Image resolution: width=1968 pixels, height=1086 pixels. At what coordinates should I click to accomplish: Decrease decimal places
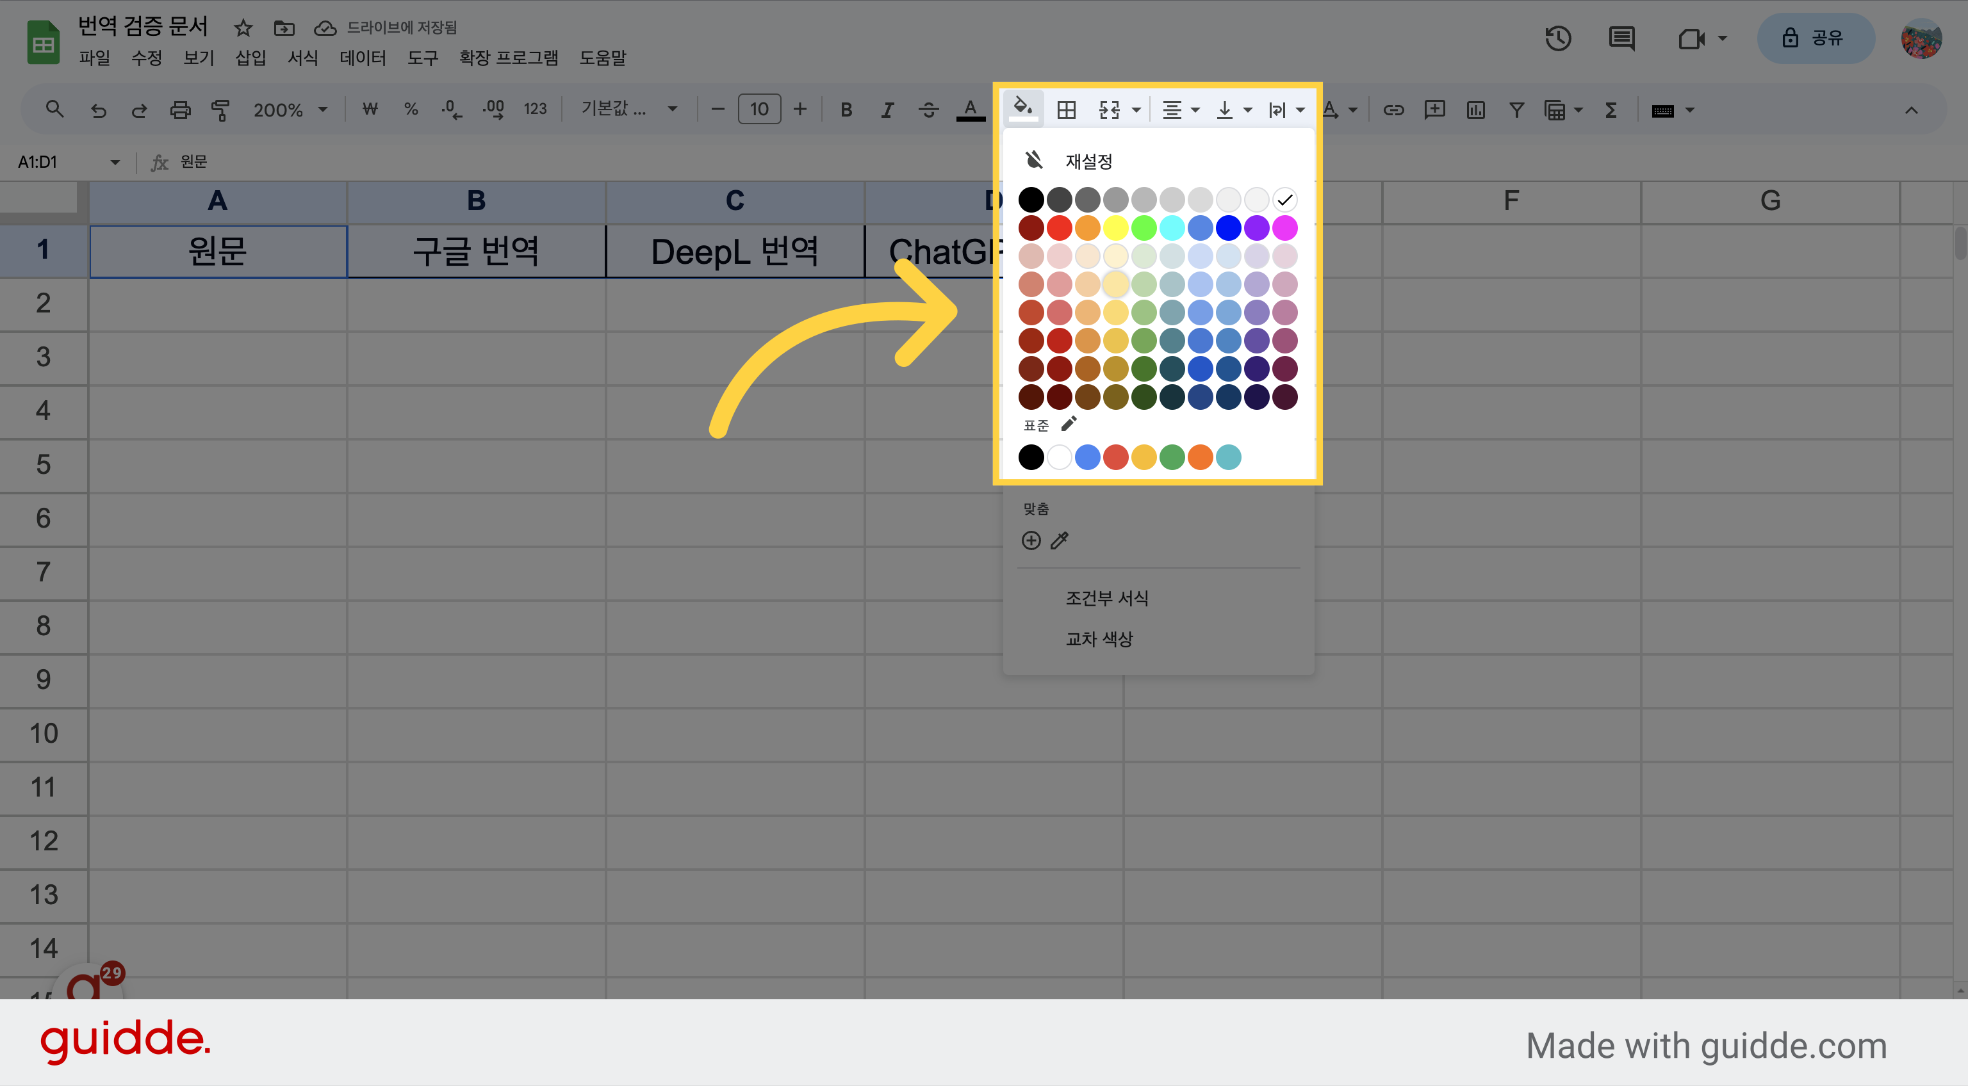(452, 110)
